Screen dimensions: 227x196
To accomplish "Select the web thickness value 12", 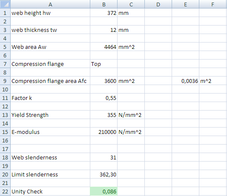I will click(103, 30).
